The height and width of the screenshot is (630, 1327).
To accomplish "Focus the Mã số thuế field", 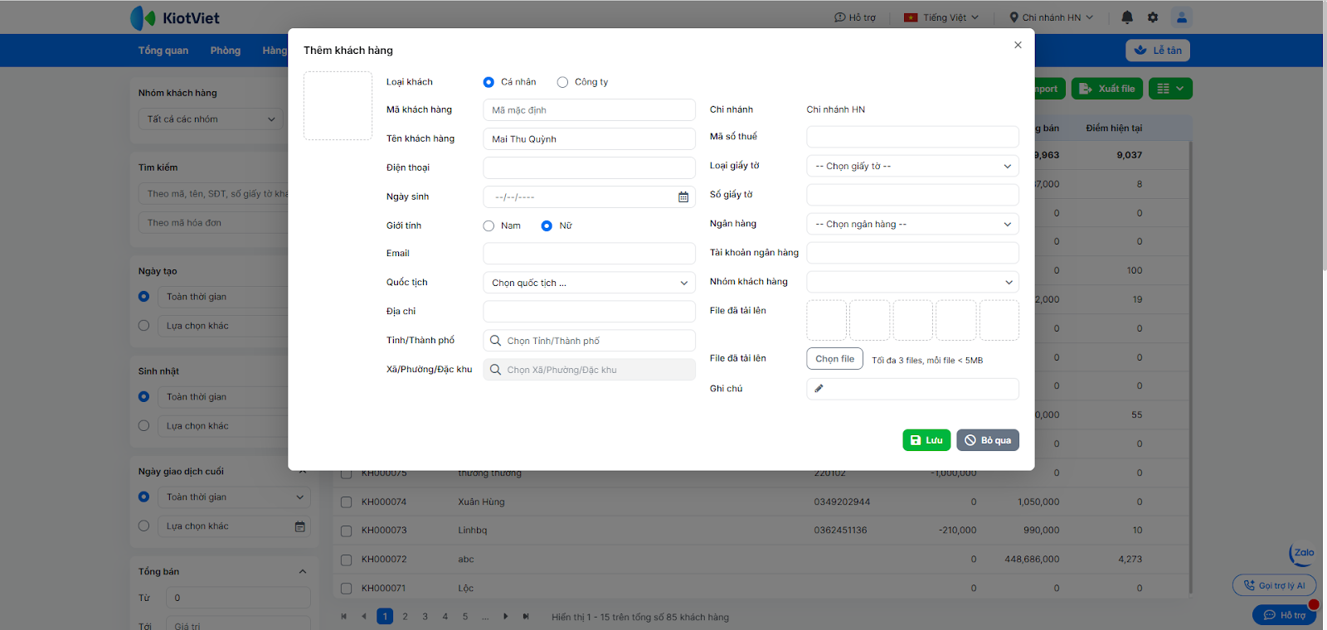I will (912, 137).
